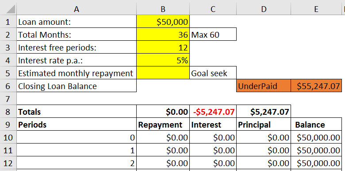345x171 pixels.
Task: Click the 'Principal' header cell
Action: (x=264, y=124)
